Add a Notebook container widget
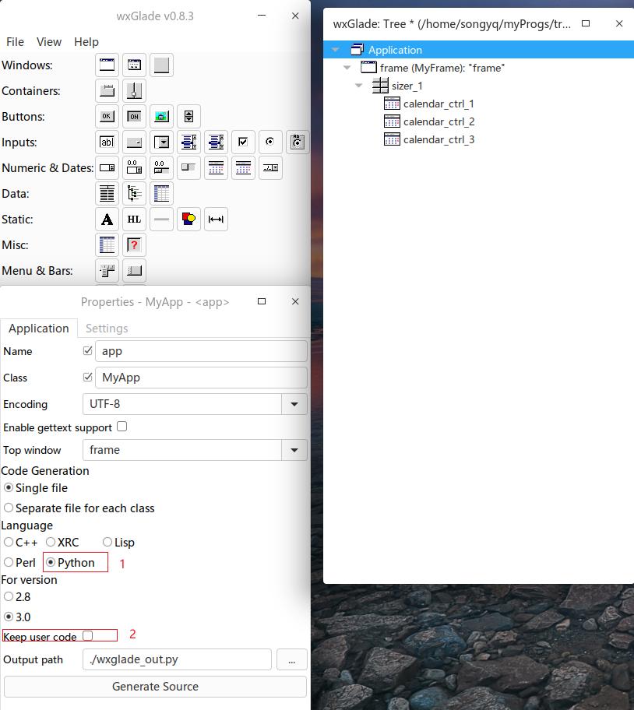The image size is (634, 710). tap(107, 90)
